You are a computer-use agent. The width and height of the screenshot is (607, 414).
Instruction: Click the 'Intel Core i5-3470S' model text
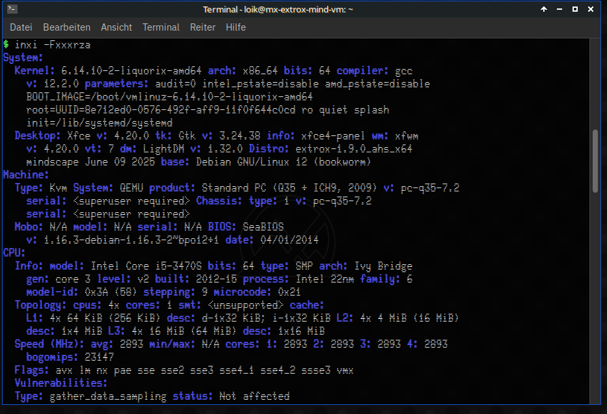146,266
